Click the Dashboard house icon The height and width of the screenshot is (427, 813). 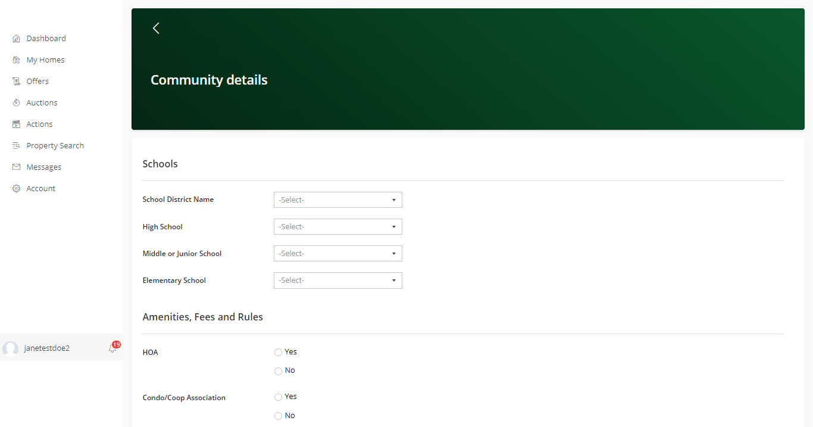(x=16, y=39)
